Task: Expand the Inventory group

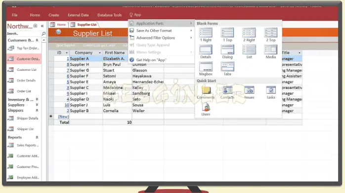Action: pos(37,99)
